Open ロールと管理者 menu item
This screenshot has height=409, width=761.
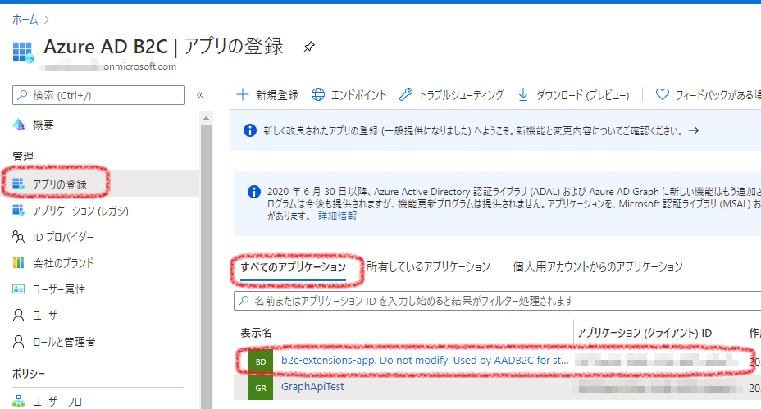click(64, 342)
